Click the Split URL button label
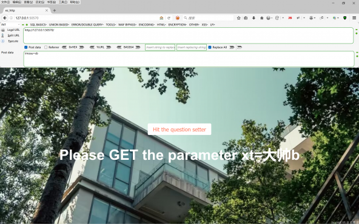Screen dimensions: 359x224 (x=13, y=36)
